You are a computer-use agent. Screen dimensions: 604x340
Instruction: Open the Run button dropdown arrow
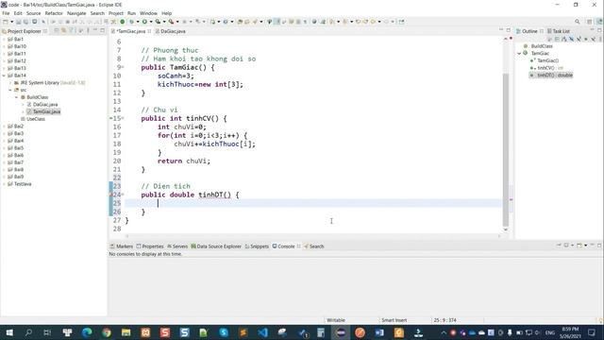(151, 22)
